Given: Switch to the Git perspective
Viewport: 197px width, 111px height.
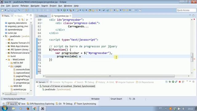Looking at the screenshot, I should [x=59, y=104].
